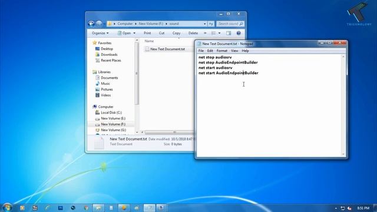Open the Notepad View menu
This screenshot has width=377, height=212.
(x=234, y=51)
